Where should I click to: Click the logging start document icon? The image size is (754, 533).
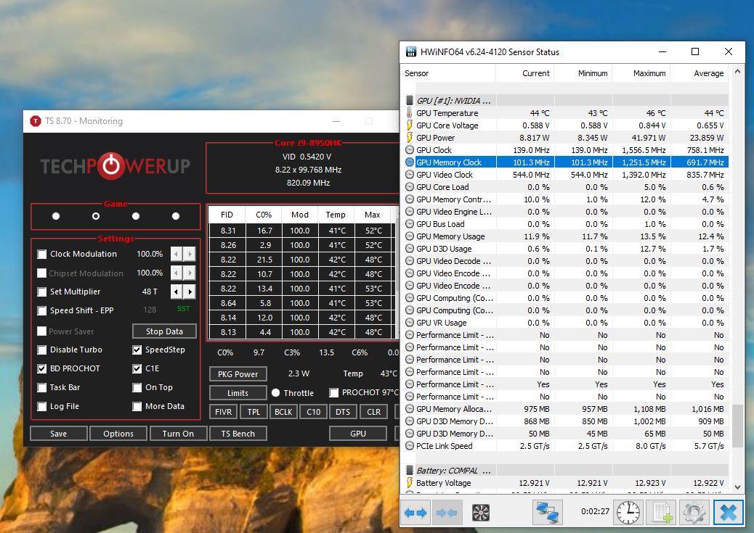coord(662,513)
